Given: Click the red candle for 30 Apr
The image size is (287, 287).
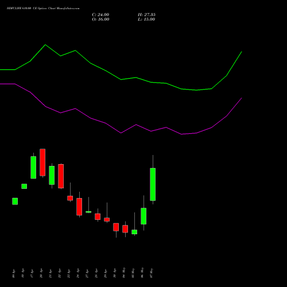Looking at the screenshot, I should click(x=116, y=227).
